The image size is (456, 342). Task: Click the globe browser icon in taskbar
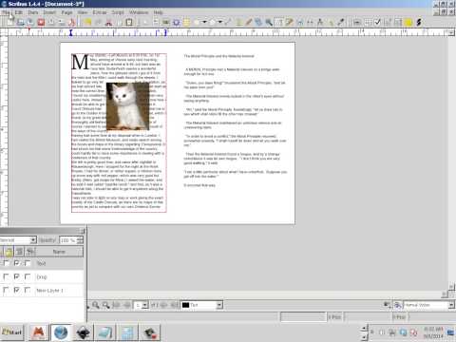pos(61,332)
